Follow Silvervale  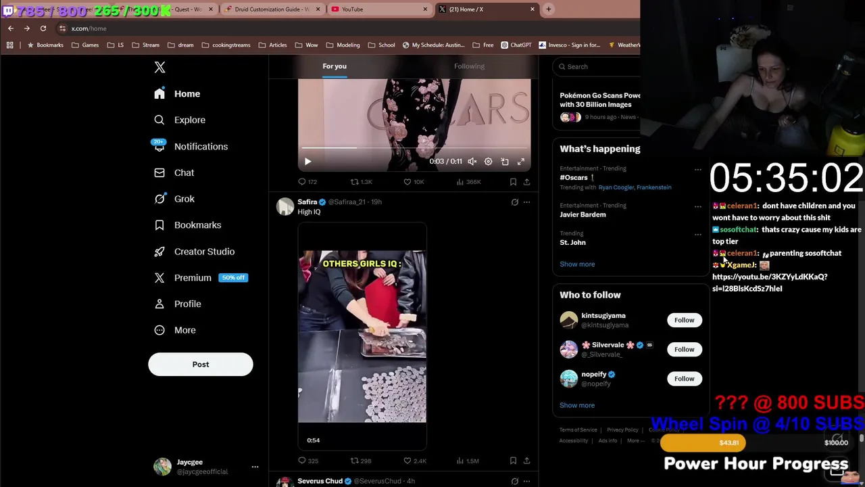click(x=684, y=349)
